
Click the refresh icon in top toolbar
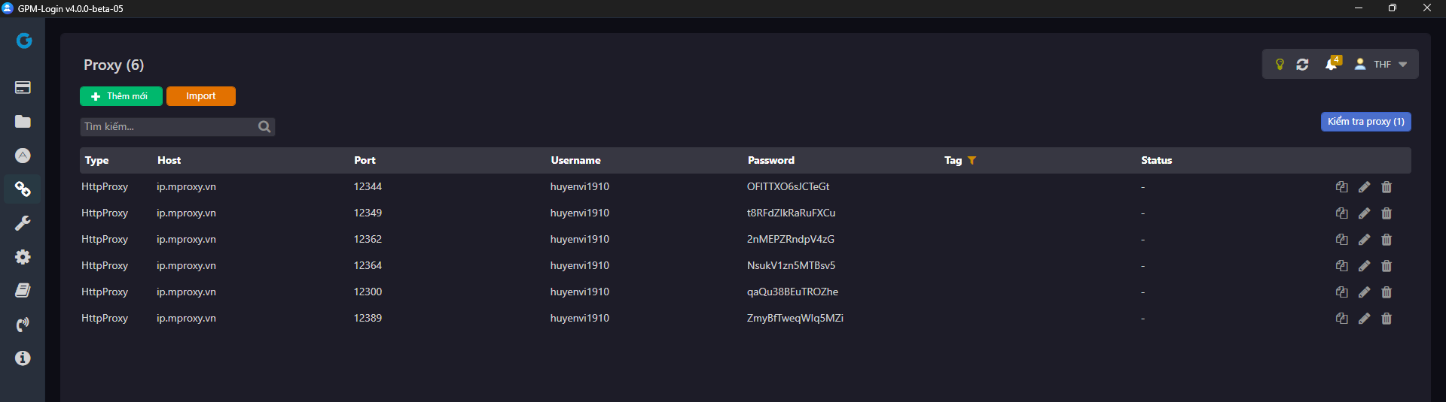(x=1302, y=65)
